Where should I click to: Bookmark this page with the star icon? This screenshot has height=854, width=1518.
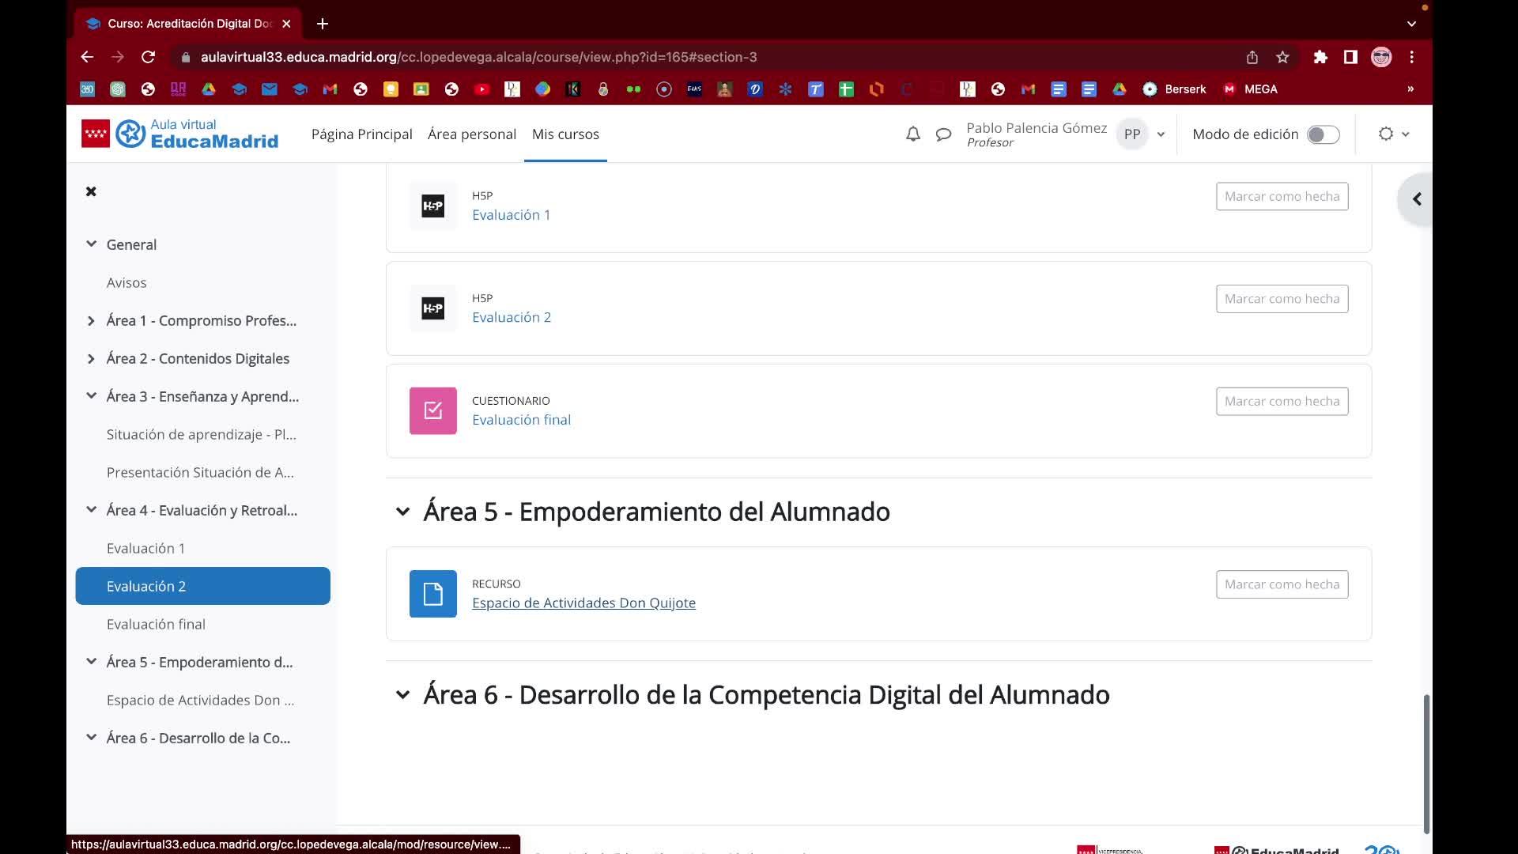tap(1282, 57)
